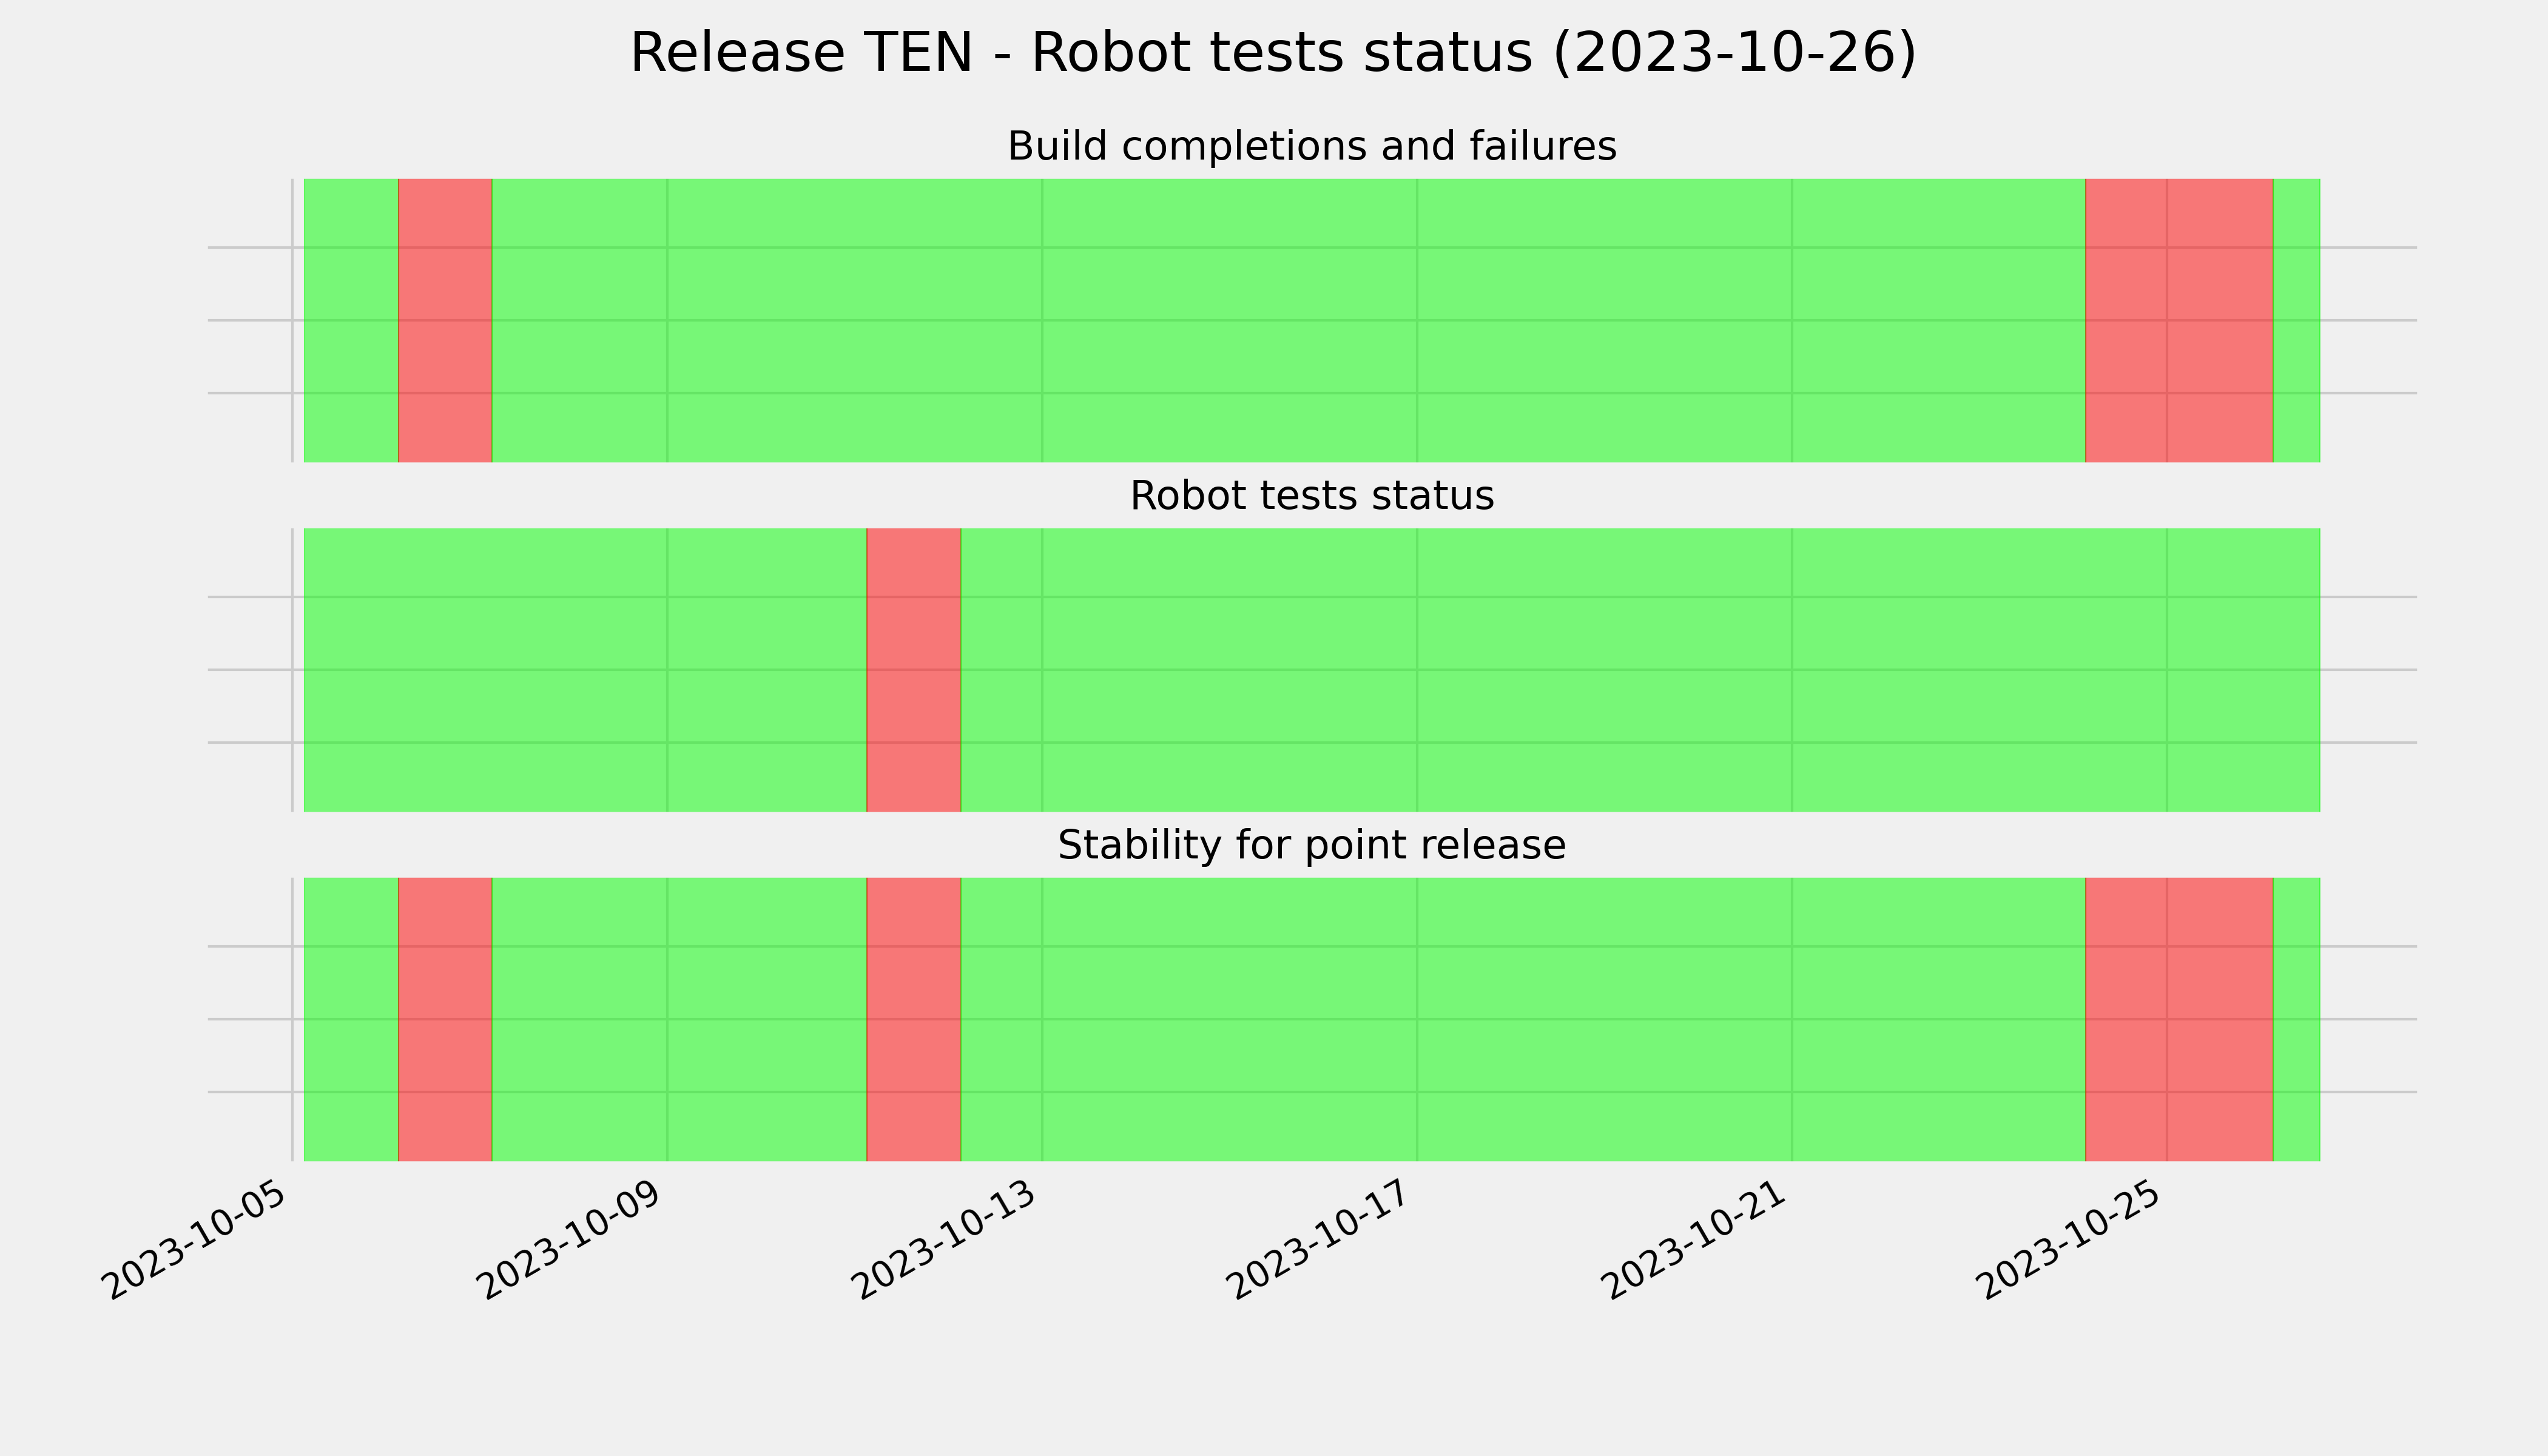Image resolution: width=2548 pixels, height=1456 pixels.
Task: Select the 'Build completions and failures' subplot title
Action: point(1311,147)
